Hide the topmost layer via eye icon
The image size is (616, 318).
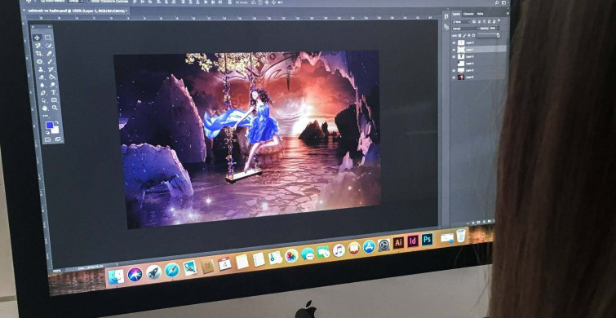click(x=454, y=42)
